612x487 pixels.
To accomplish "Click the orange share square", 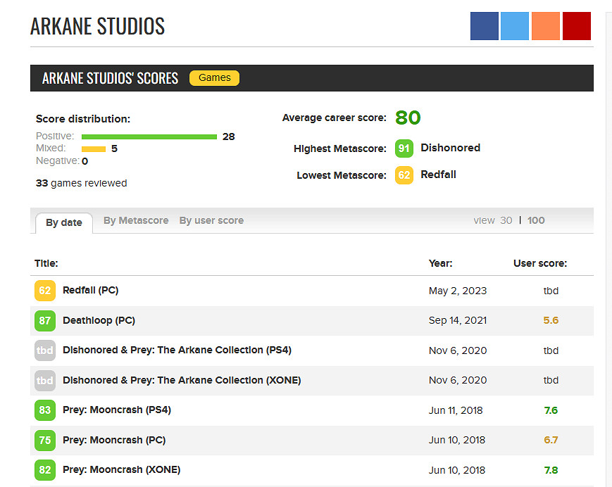I will pos(546,26).
